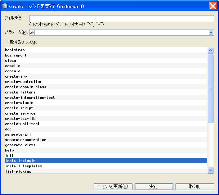Viewport: 219px width, 195px height.
Task: Select the create-script task
Action: [106, 108]
